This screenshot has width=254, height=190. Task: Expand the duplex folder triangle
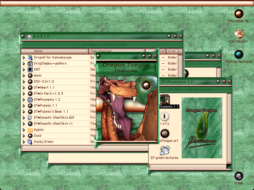coord(24,130)
